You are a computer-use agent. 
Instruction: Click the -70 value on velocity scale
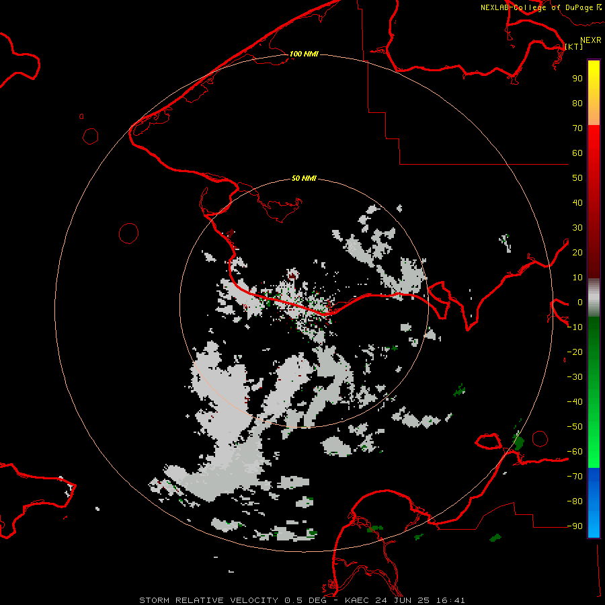(575, 477)
